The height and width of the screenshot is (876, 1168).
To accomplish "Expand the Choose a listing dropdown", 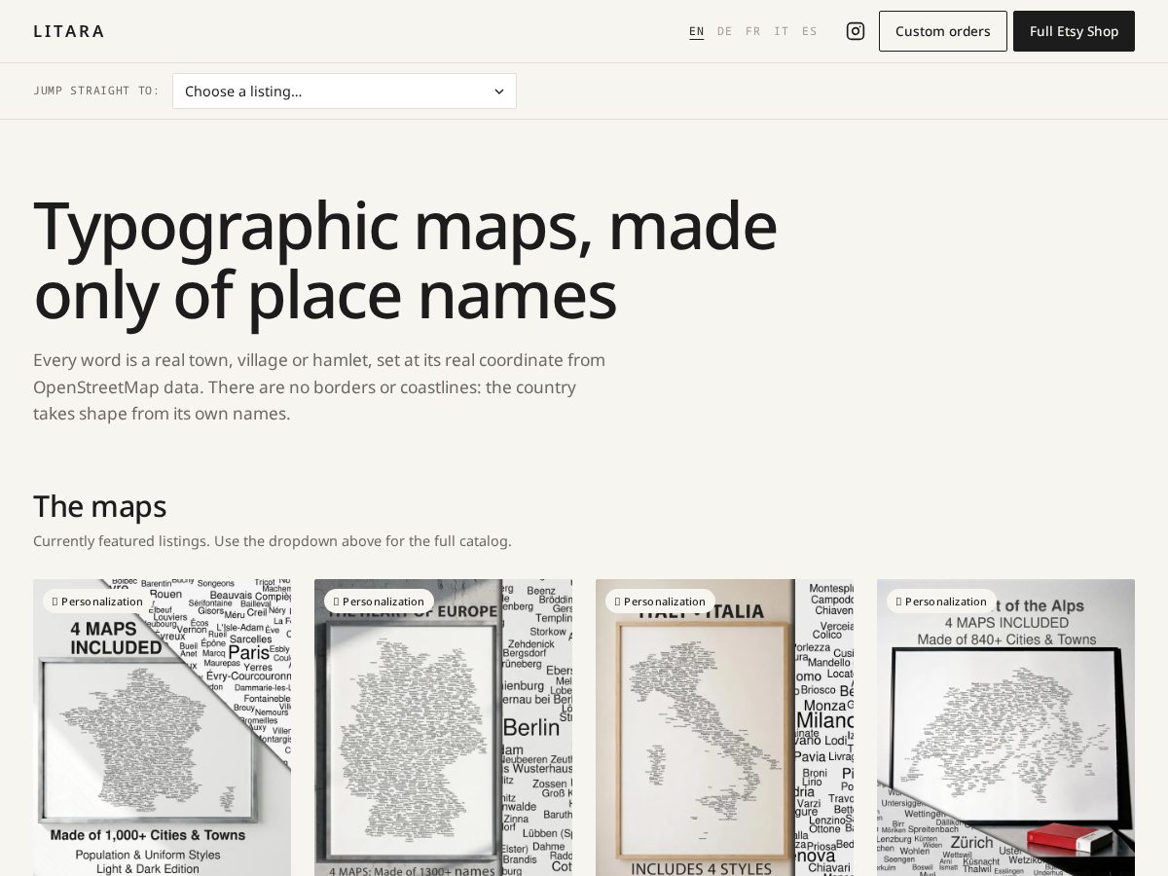I will coord(345,91).
